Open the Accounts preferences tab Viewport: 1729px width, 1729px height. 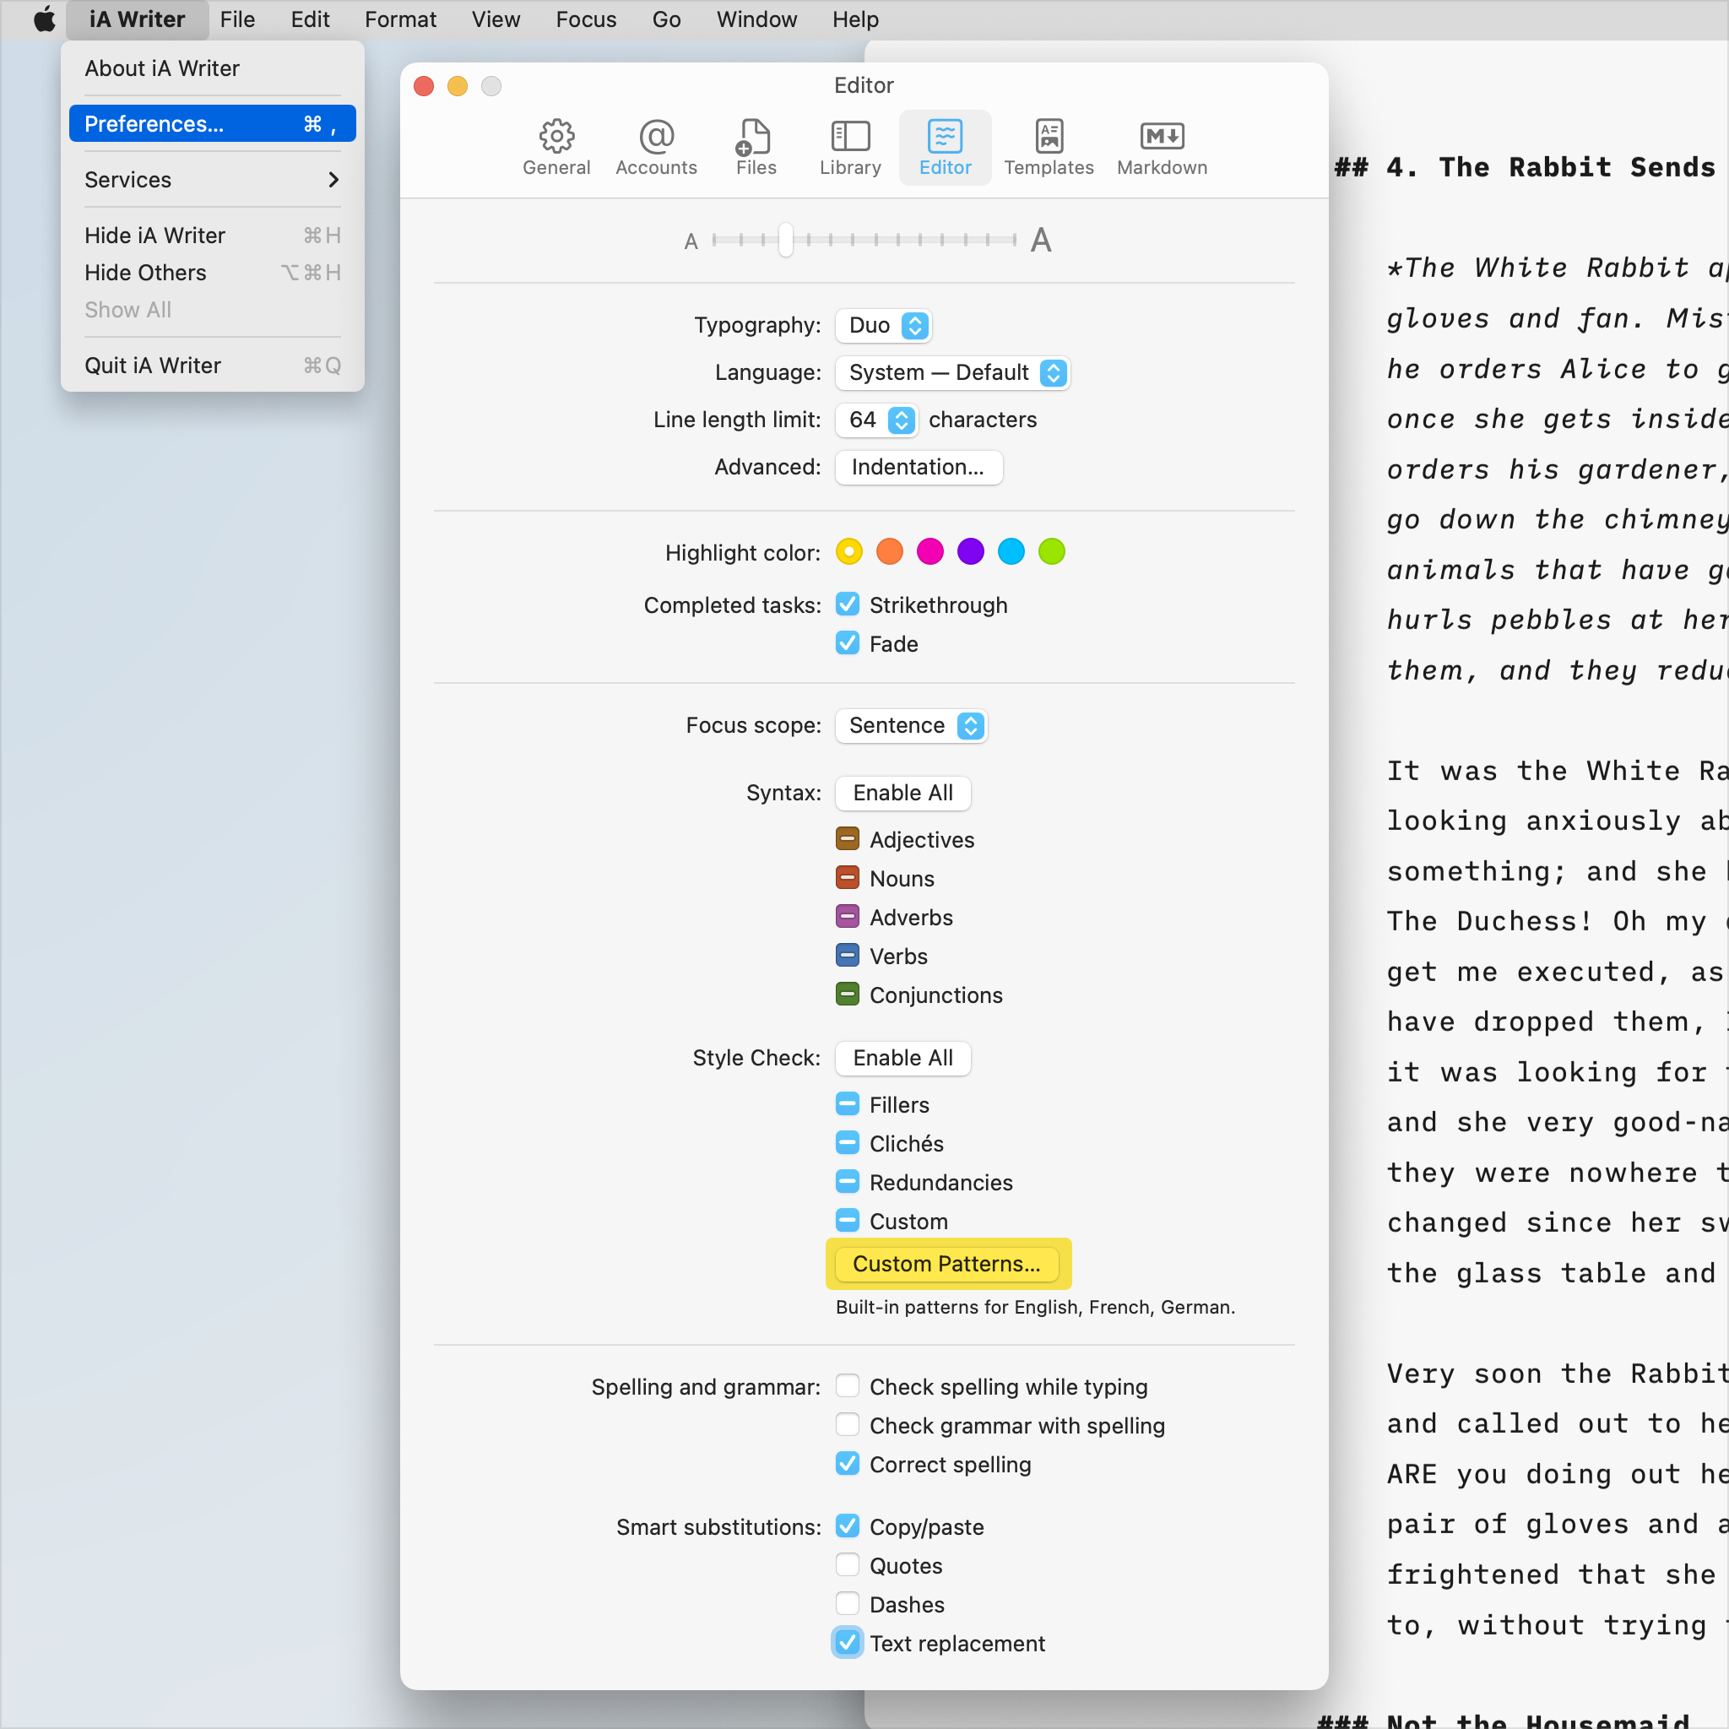656,148
